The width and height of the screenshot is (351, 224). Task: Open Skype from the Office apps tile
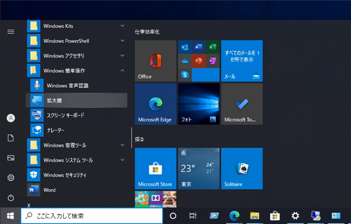pyautogui.click(x=185, y=75)
